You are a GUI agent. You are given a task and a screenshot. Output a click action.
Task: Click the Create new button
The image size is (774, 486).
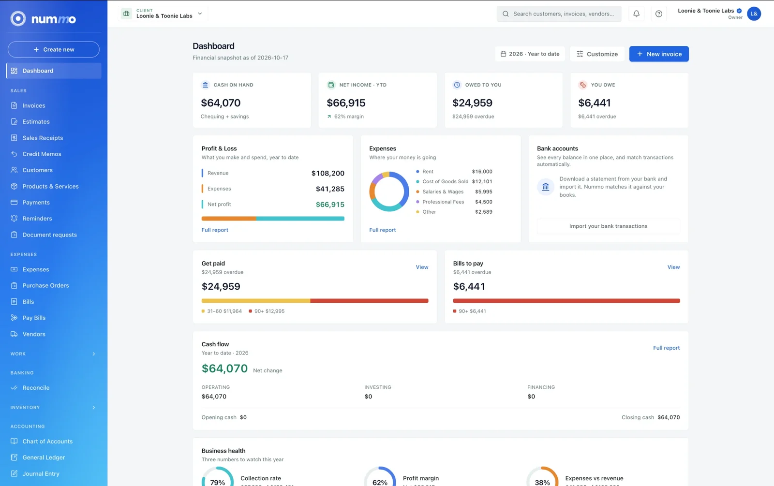coord(54,49)
